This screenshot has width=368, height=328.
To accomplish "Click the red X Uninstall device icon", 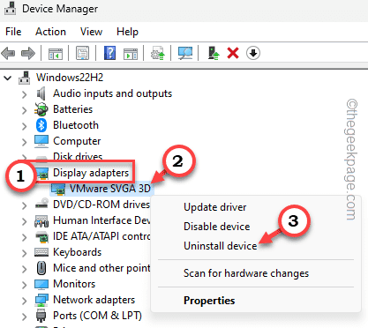I will point(233,54).
